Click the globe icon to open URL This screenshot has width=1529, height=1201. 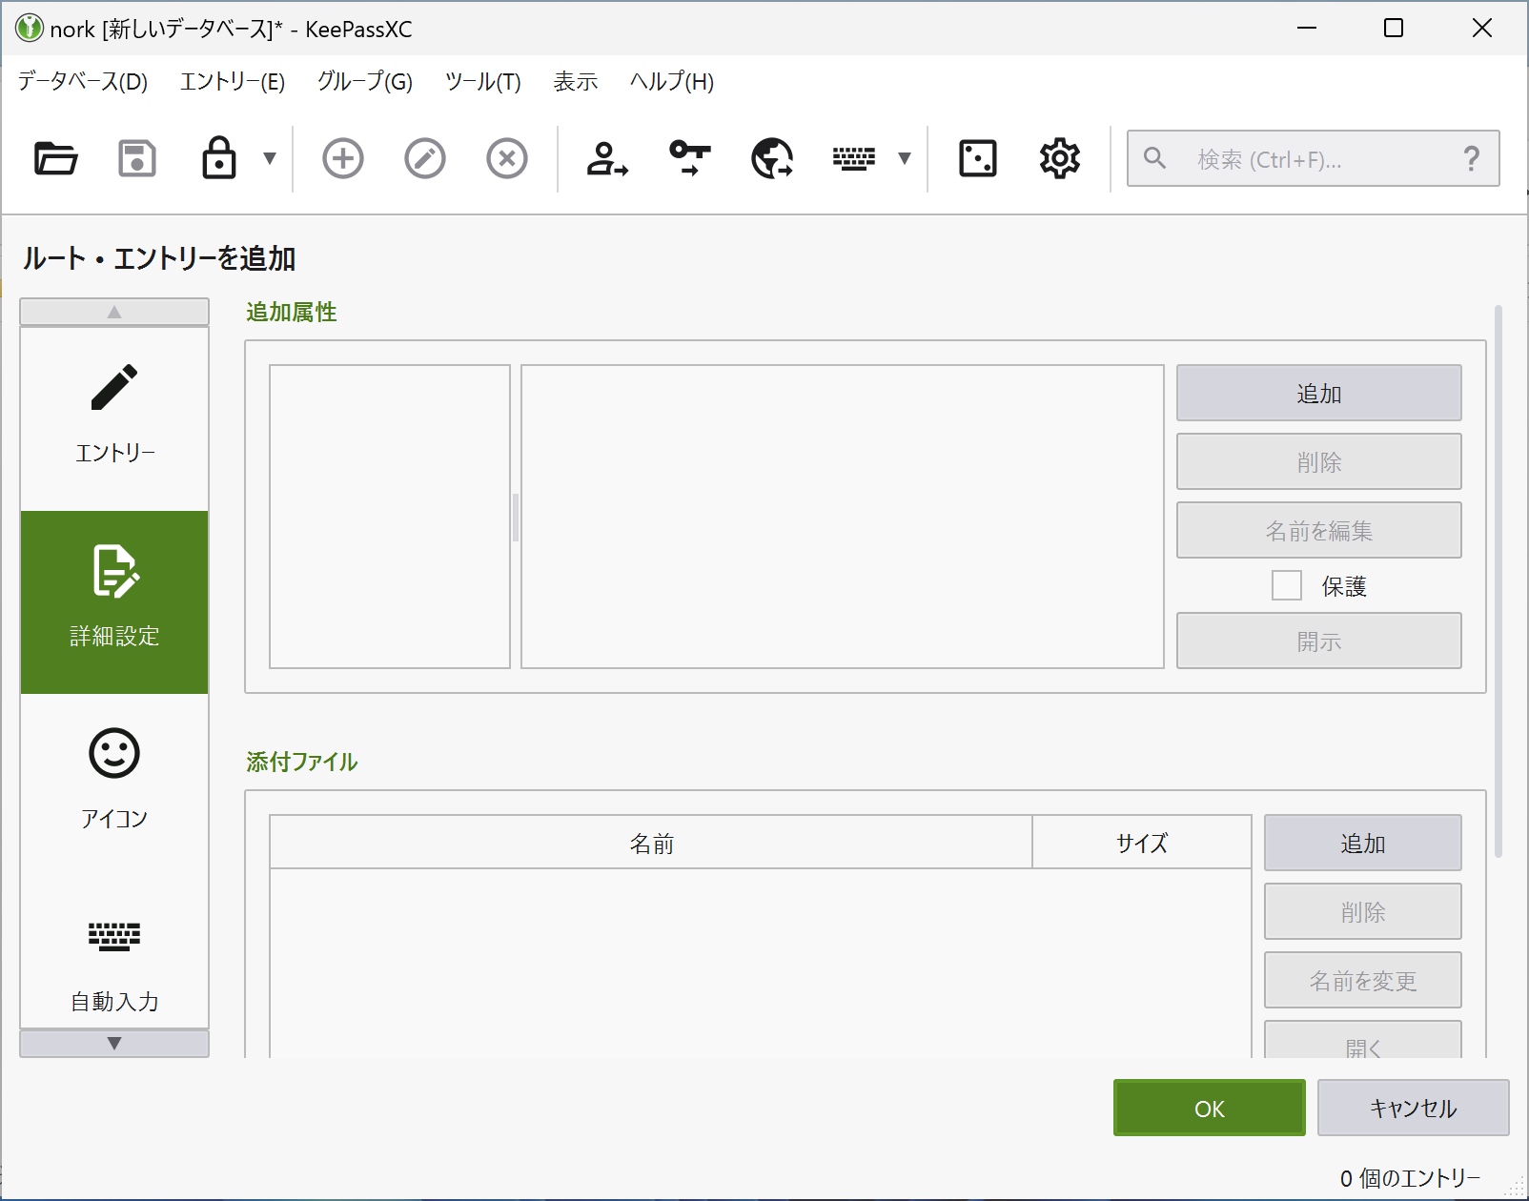pyautogui.click(x=770, y=158)
